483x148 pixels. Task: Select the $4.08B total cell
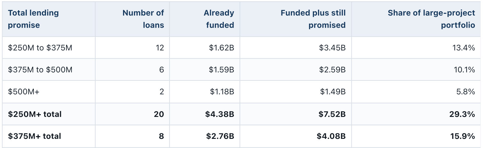click(331, 136)
